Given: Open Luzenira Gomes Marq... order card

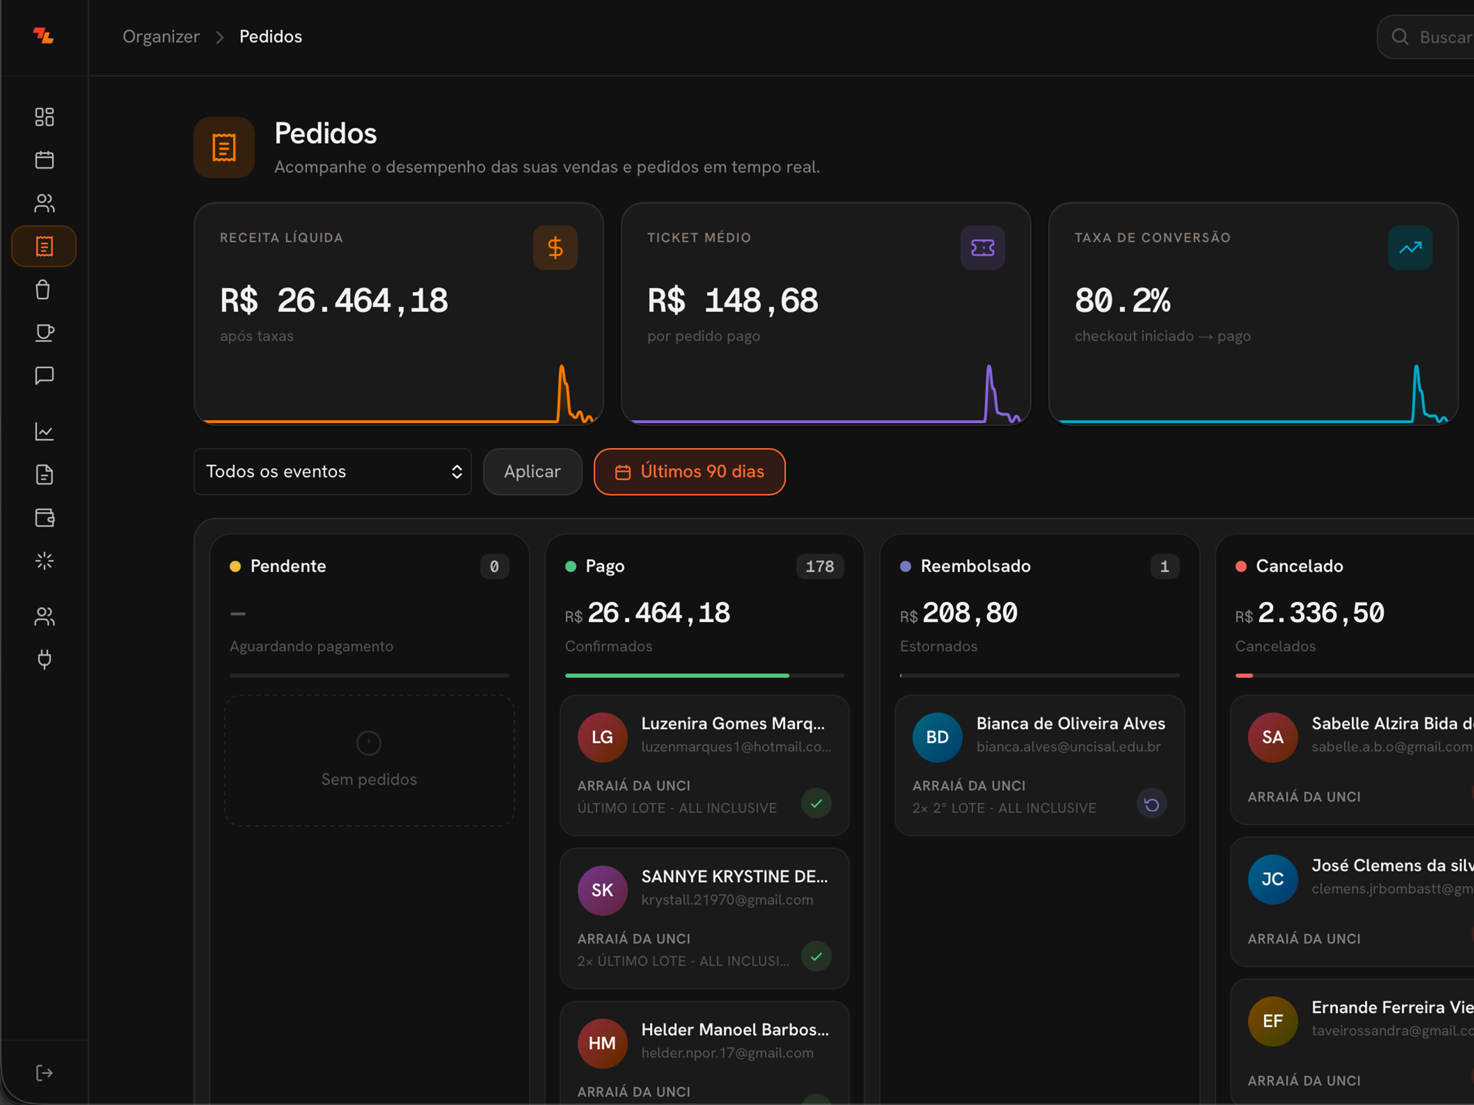Looking at the screenshot, I should [704, 765].
